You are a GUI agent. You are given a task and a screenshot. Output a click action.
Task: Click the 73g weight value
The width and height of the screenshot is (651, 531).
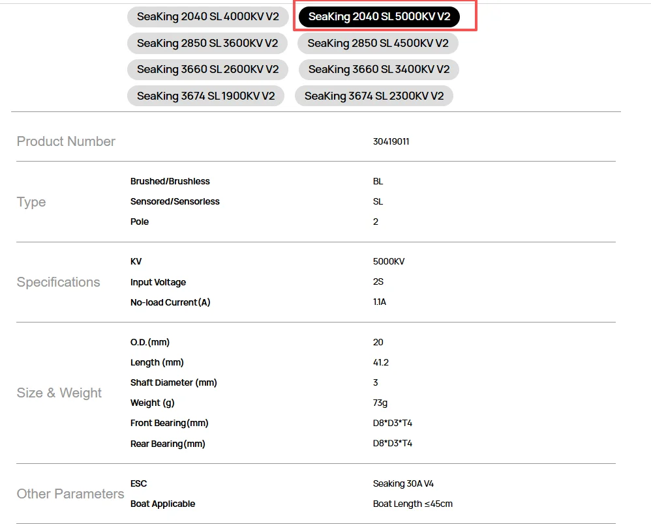click(x=380, y=403)
